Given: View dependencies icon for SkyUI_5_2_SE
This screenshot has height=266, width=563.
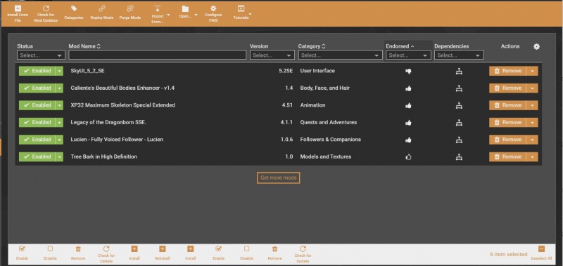Looking at the screenshot, I should click(459, 72).
